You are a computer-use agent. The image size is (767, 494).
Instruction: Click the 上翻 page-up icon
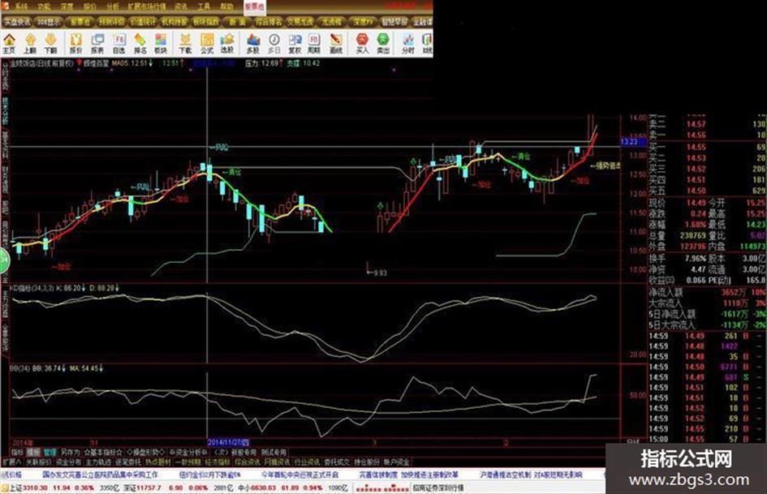(30, 43)
